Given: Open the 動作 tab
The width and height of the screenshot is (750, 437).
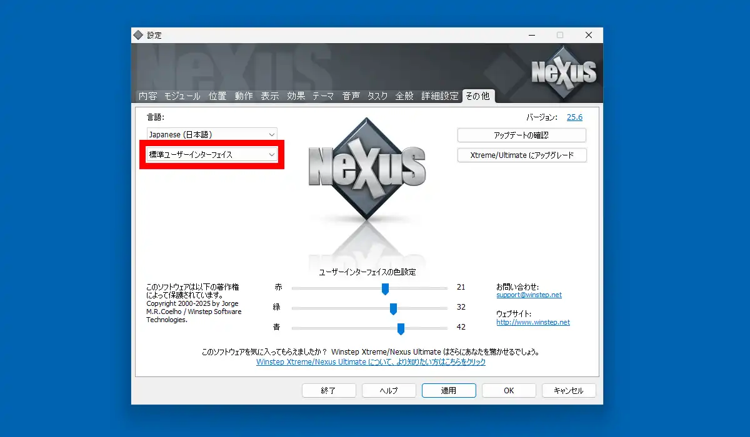Looking at the screenshot, I should [x=244, y=96].
